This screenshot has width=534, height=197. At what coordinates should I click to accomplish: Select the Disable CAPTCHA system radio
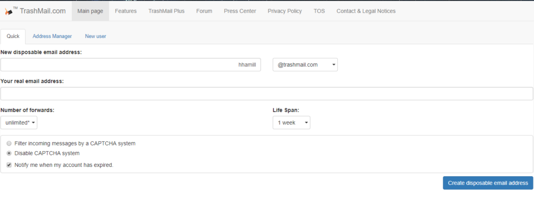coord(9,153)
